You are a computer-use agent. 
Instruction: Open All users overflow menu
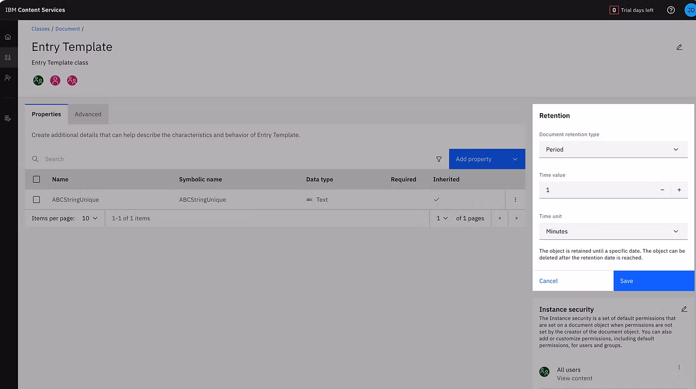pyautogui.click(x=679, y=368)
